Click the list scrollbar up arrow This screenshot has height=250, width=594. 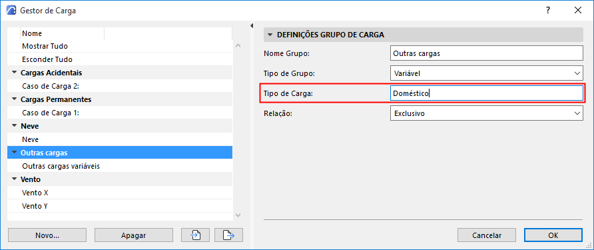[238, 45]
